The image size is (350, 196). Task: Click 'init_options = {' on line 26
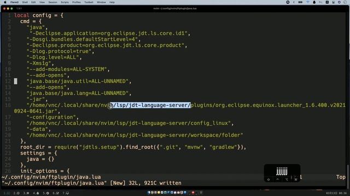click(x=45, y=171)
